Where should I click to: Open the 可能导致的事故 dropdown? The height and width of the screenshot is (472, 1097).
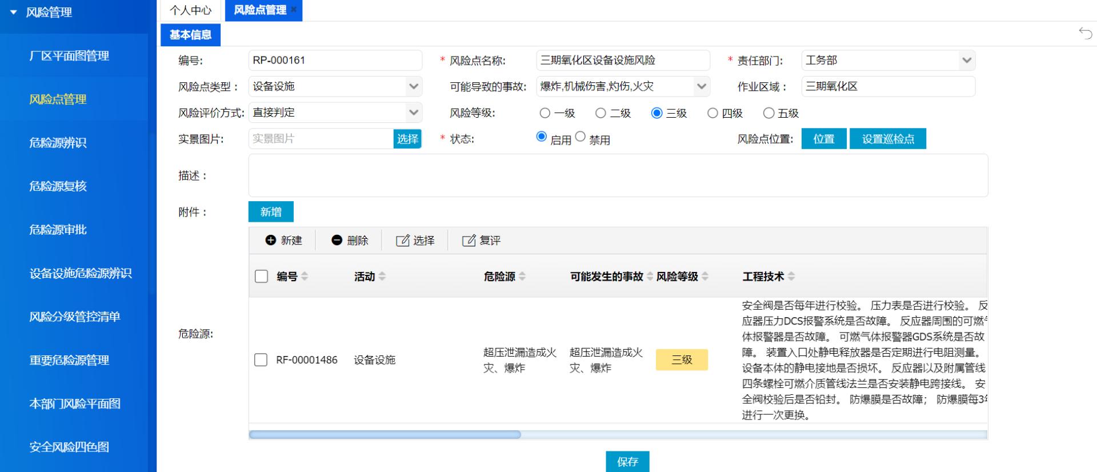pos(701,86)
